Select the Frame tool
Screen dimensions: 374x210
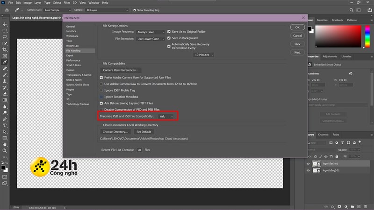click(x=5, y=56)
